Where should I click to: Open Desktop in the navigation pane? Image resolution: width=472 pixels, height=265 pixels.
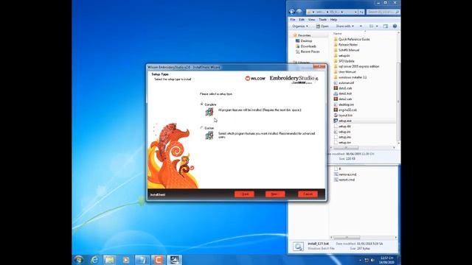click(x=306, y=40)
